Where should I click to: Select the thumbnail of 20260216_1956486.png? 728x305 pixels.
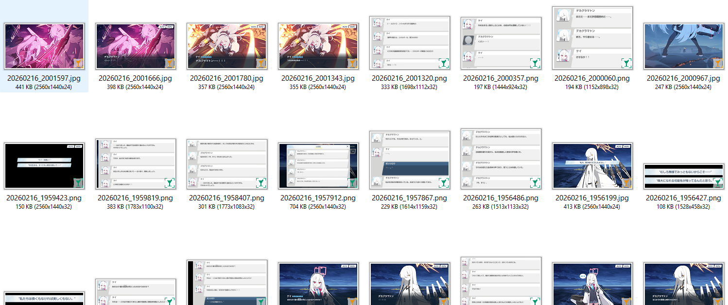501,159
